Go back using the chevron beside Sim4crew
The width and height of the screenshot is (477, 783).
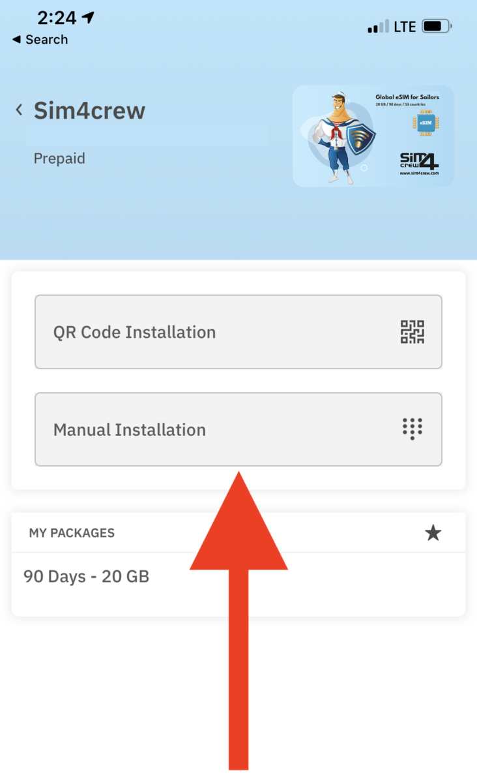click(19, 110)
